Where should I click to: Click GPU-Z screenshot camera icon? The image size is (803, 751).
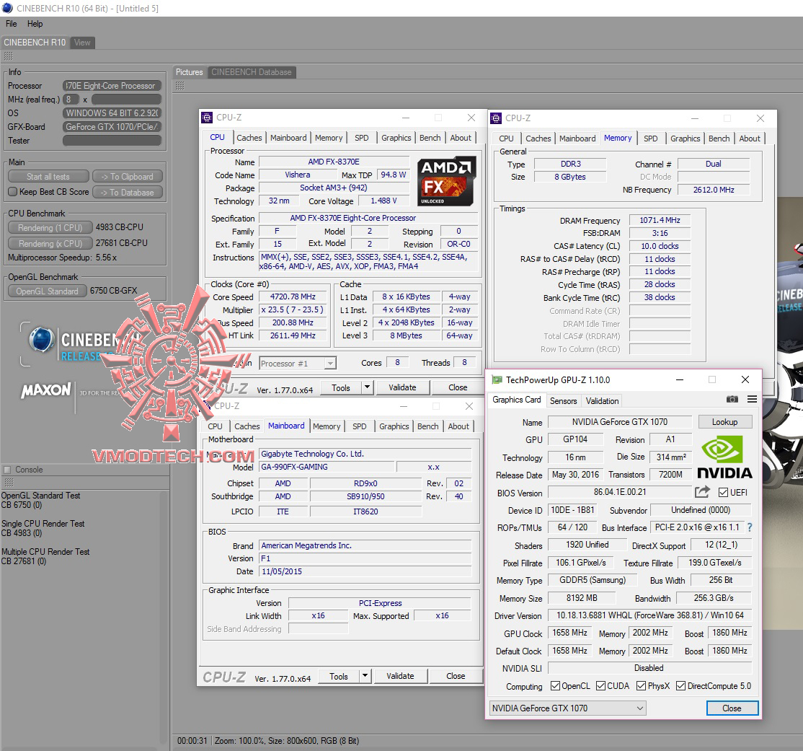coord(732,400)
